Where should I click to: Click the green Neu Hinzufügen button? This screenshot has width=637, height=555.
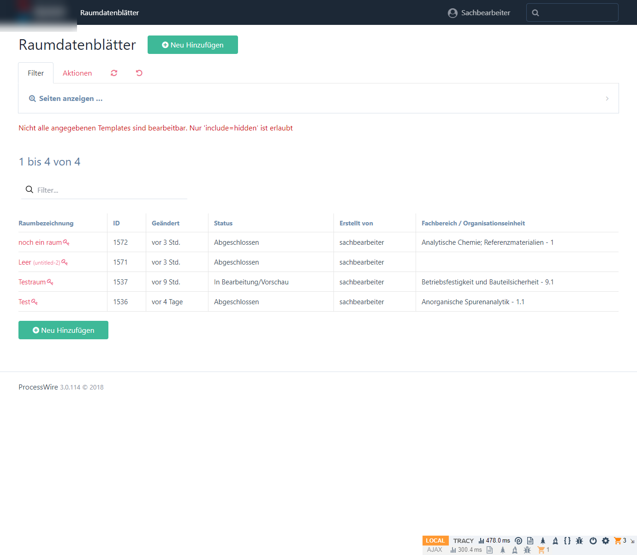192,45
